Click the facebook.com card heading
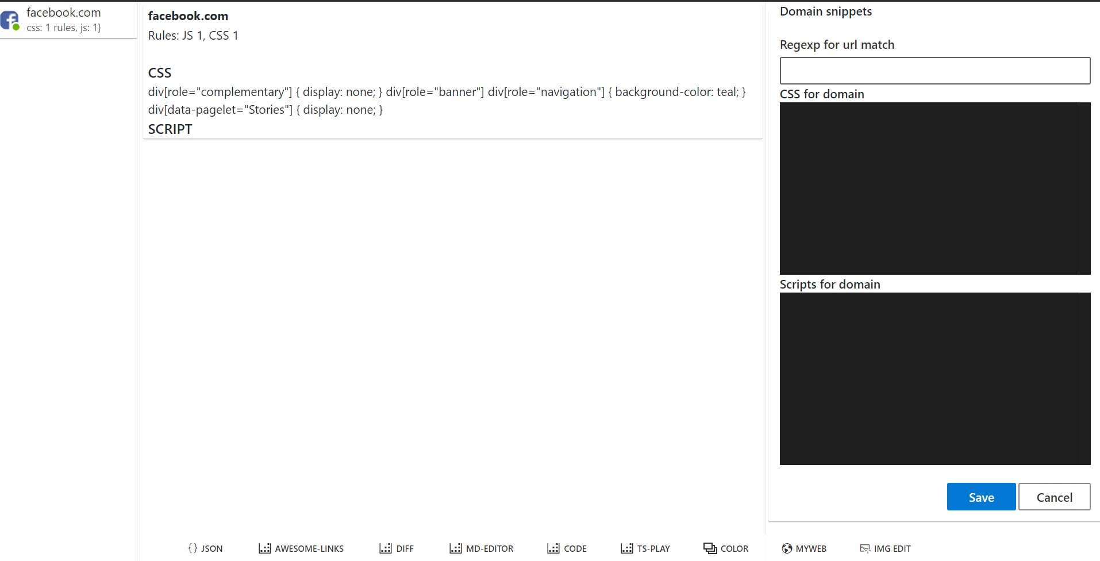The image size is (1100, 561). pos(188,16)
